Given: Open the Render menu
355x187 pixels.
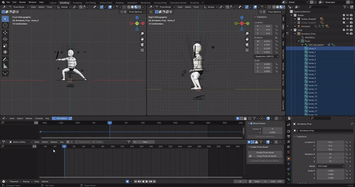Looking at the screenshot, I should (x=22, y=2).
